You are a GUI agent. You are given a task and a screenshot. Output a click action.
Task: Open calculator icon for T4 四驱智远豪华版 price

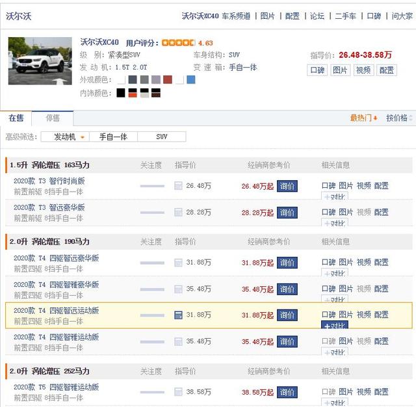(x=178, y=263)
